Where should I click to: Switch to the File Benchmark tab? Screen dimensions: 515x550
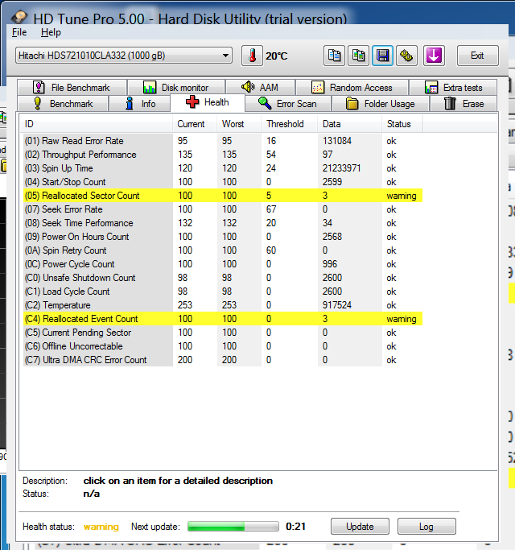tap(72, 87)
